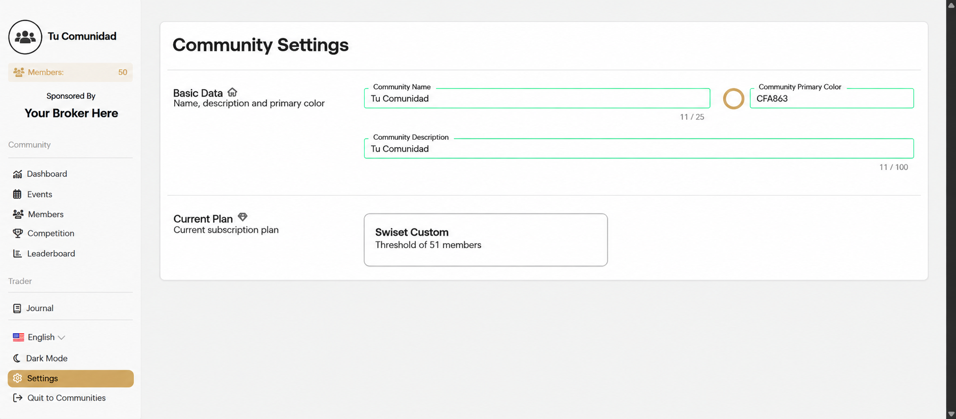Click the Journal notebook icon
This screenshot has height=419, width=956.
point(17,308)
